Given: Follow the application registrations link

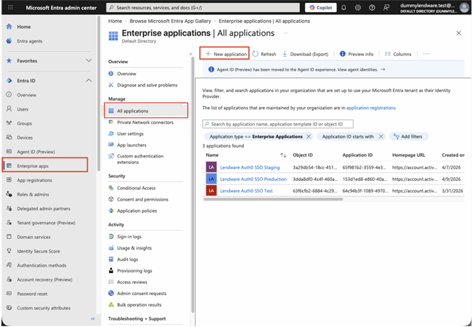Looking at the screenshot, I should tap(371, 108).
